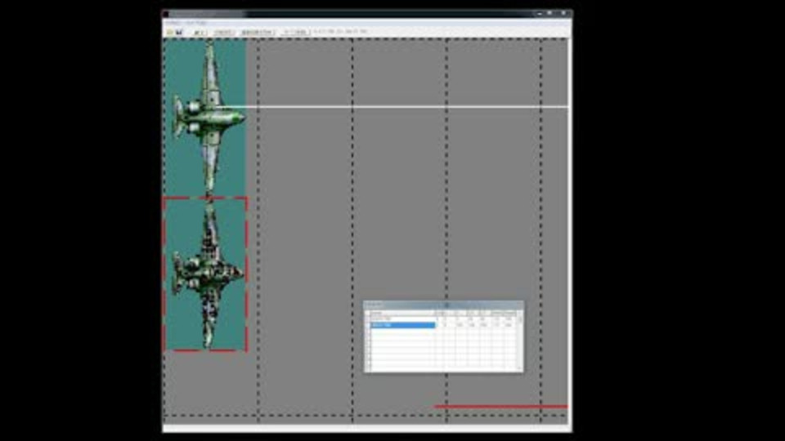The image size is (785, 441).
Task: Click the second text button in the toolbar
Action: tap(224, 32)
